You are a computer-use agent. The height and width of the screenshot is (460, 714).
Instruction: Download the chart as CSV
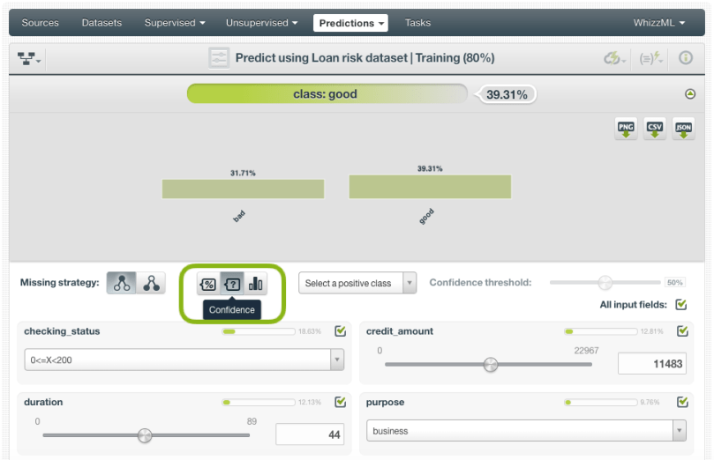tap(655, 129)
